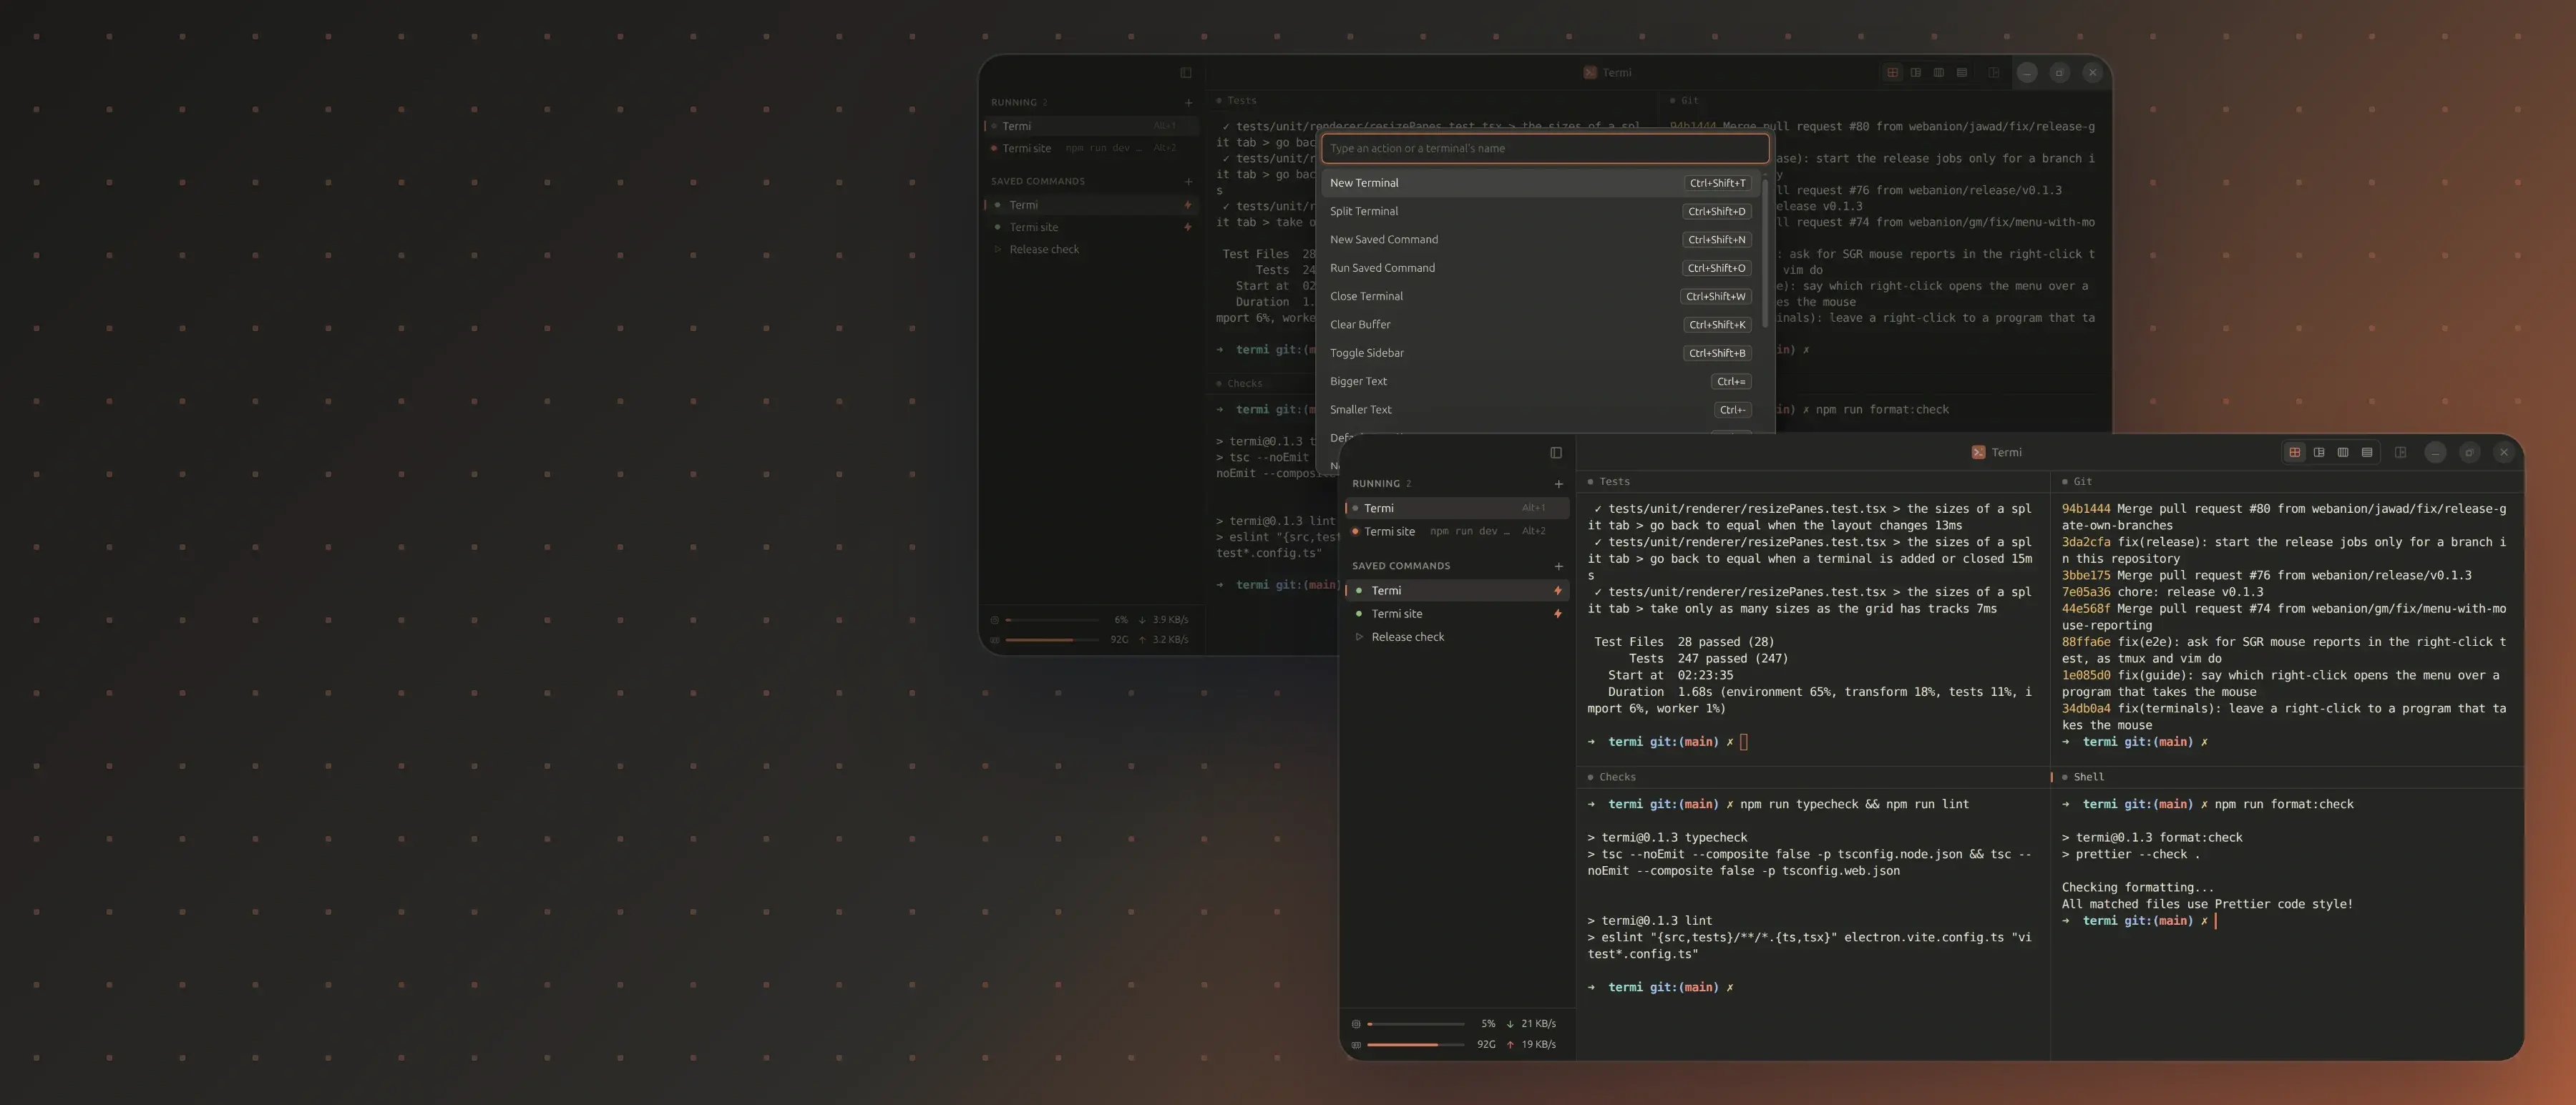Select running Termi terminal Alt+1 in front window
This screenshot has width=2576, height=1105.
point(1457,509)
